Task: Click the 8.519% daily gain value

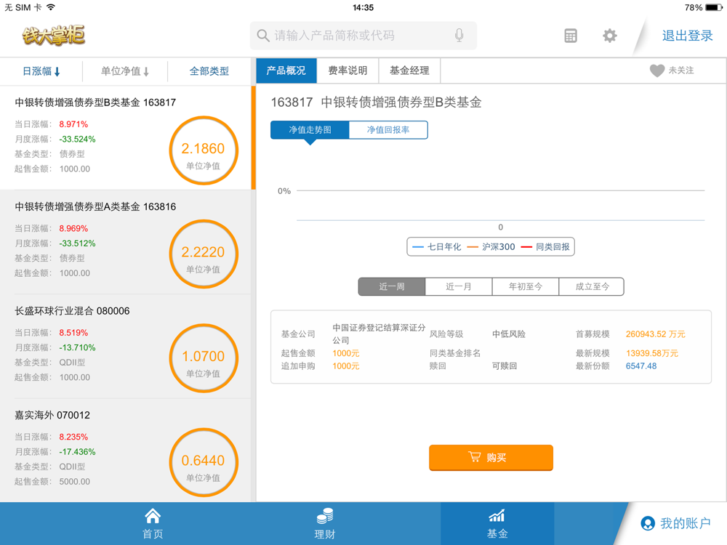Action: pos(73,333)
